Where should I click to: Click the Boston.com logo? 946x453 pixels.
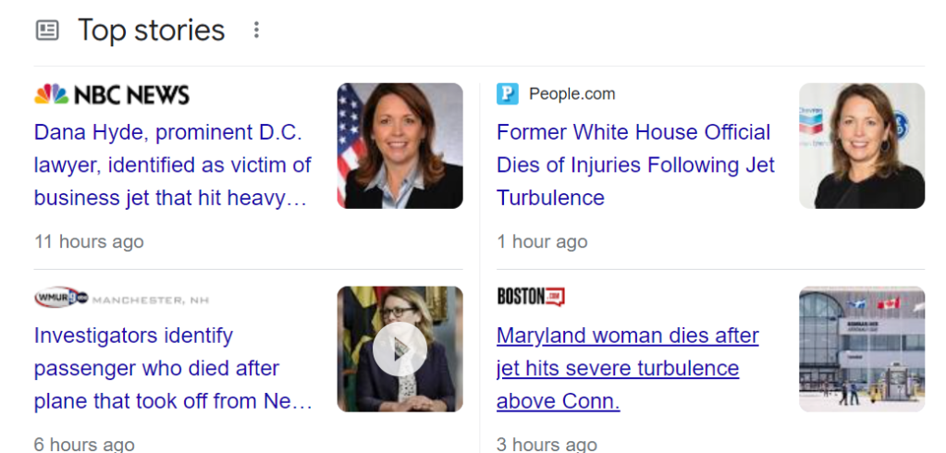tap(530, 297)
